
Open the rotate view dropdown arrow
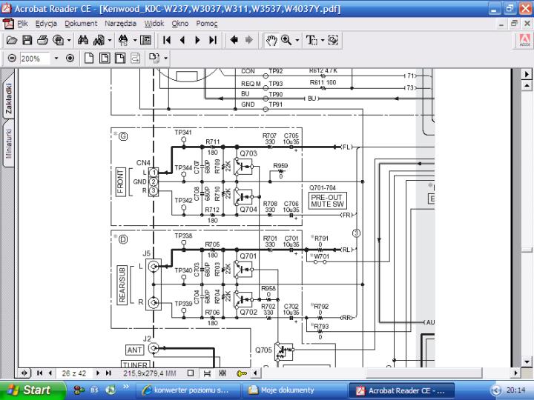pos(166,59)
